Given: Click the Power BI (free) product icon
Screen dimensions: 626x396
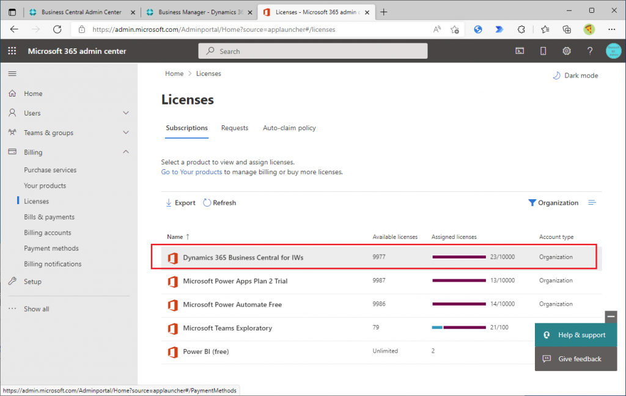Looking at the screenshot, I should [172, 352].
